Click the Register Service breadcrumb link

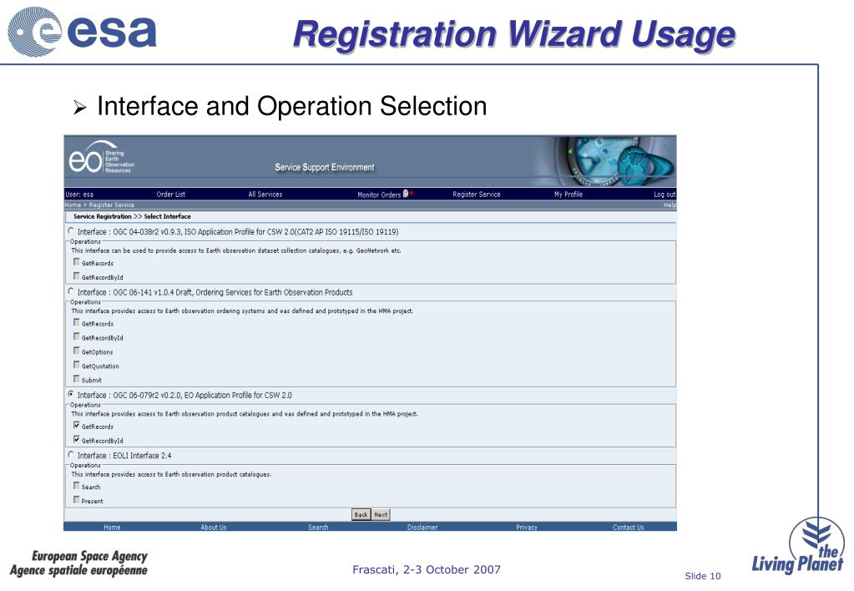click(112, 205)
